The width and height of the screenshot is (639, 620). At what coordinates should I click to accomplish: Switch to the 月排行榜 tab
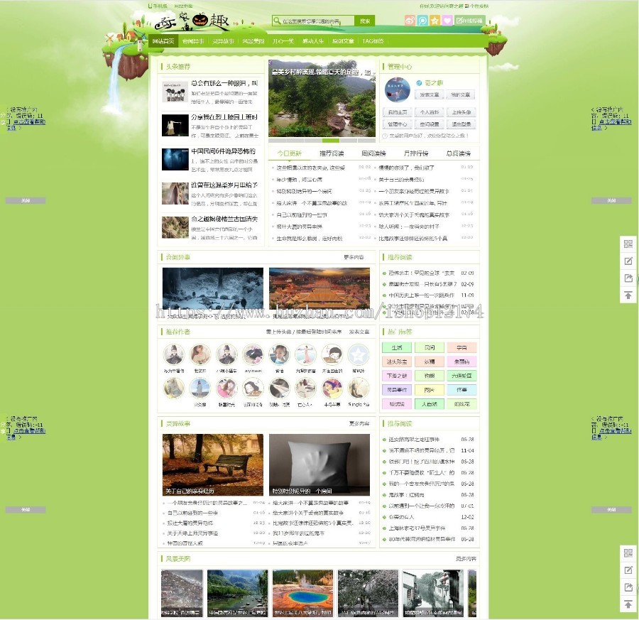pyautogui.click(x=415, y=153)
